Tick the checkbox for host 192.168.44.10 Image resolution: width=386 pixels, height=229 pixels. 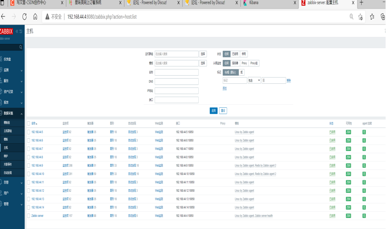click(x=28, y=174)
